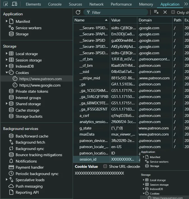Switch to the Console tab
This screenshot has height=199, width=189.
pyautogui.click(x=55, y=4)
